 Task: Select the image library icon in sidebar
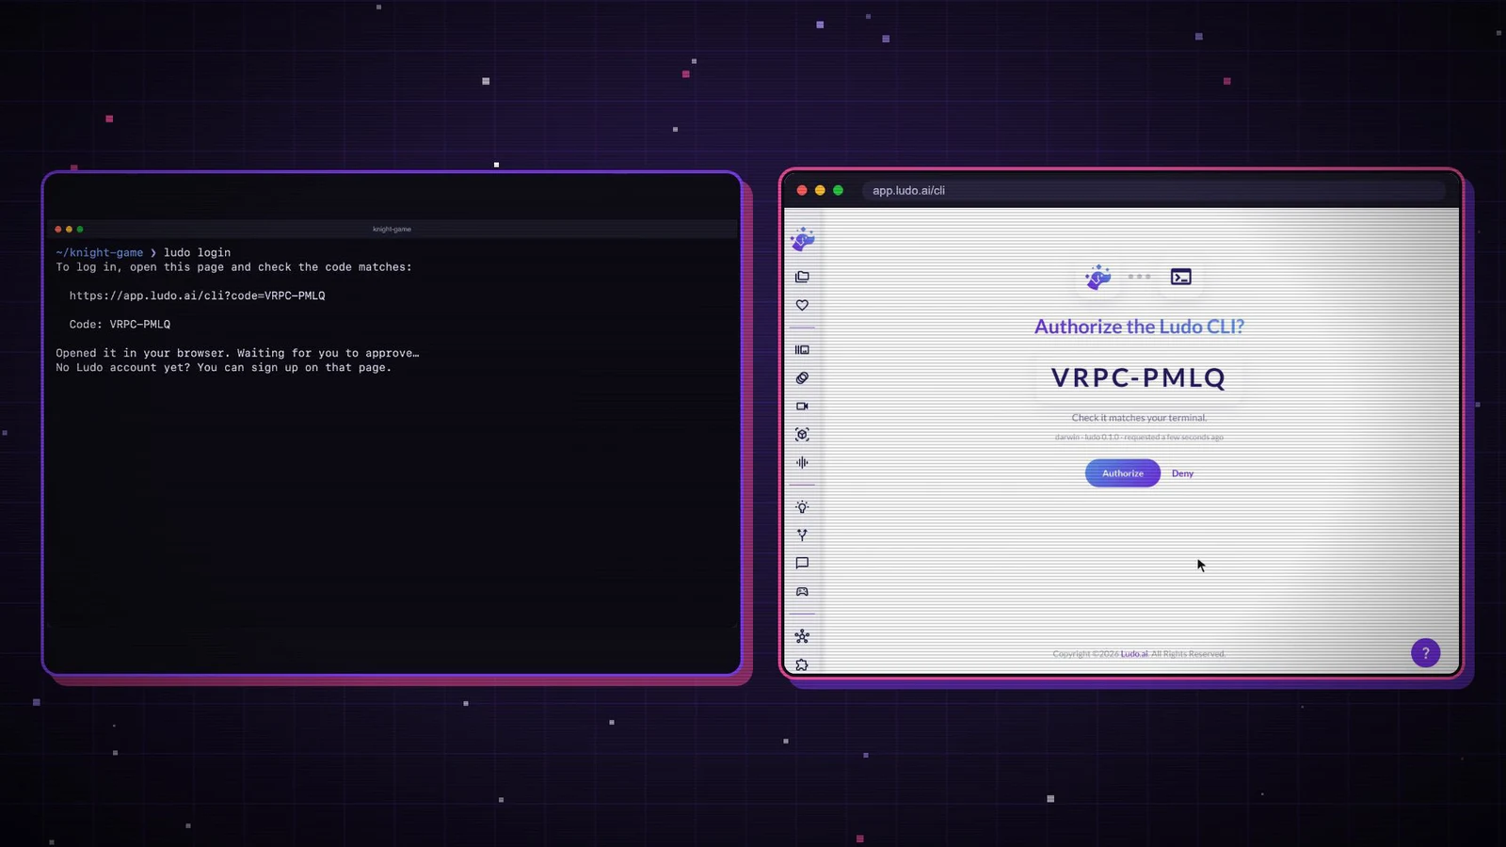[802, 350]
